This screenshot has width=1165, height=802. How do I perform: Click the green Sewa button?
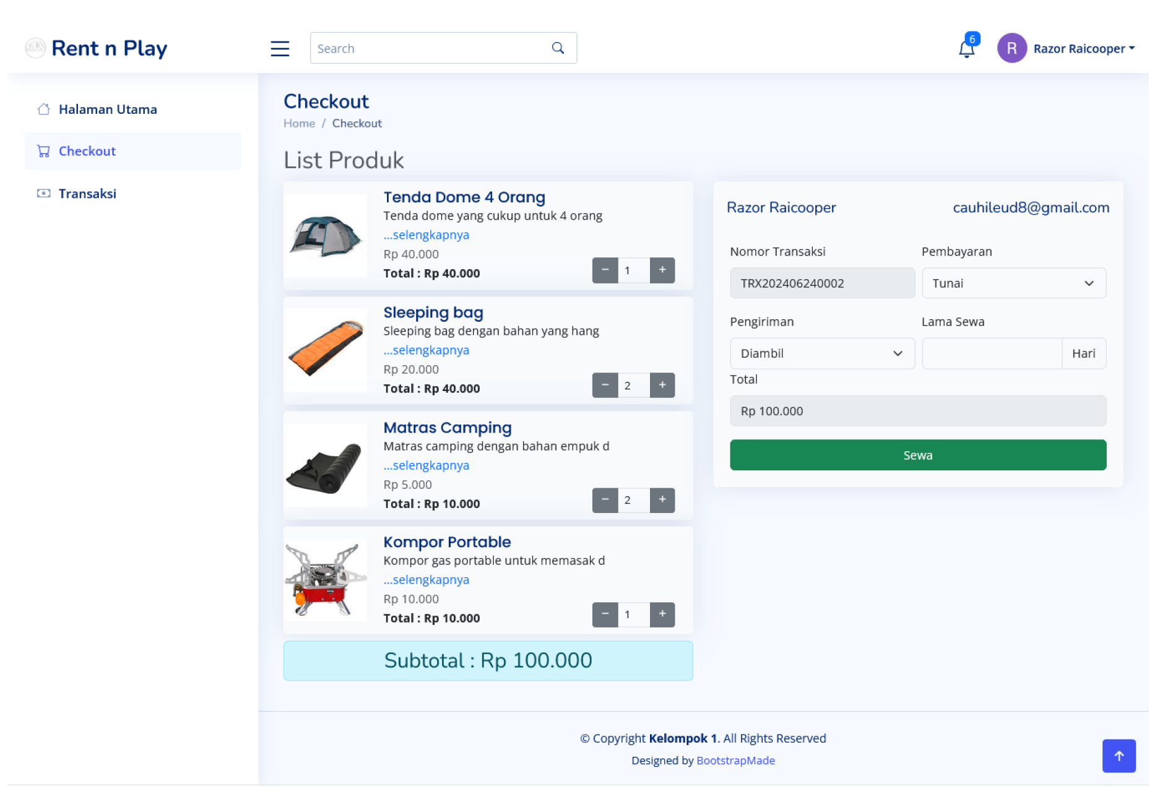click(917, 455)
